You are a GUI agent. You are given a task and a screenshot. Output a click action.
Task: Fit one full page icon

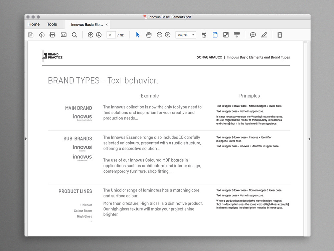(x=215, y=35)
